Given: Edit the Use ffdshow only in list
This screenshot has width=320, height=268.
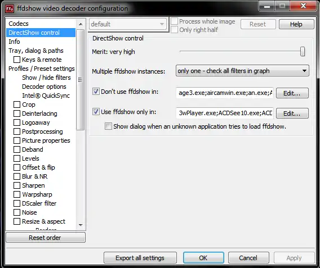Looking at the screenshot, I should click(x=292, y=113).
